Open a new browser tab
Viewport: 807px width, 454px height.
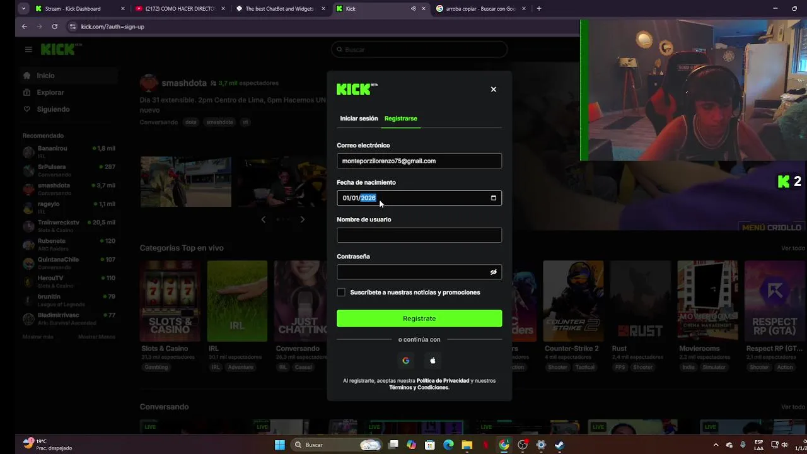tap(539, 9)
